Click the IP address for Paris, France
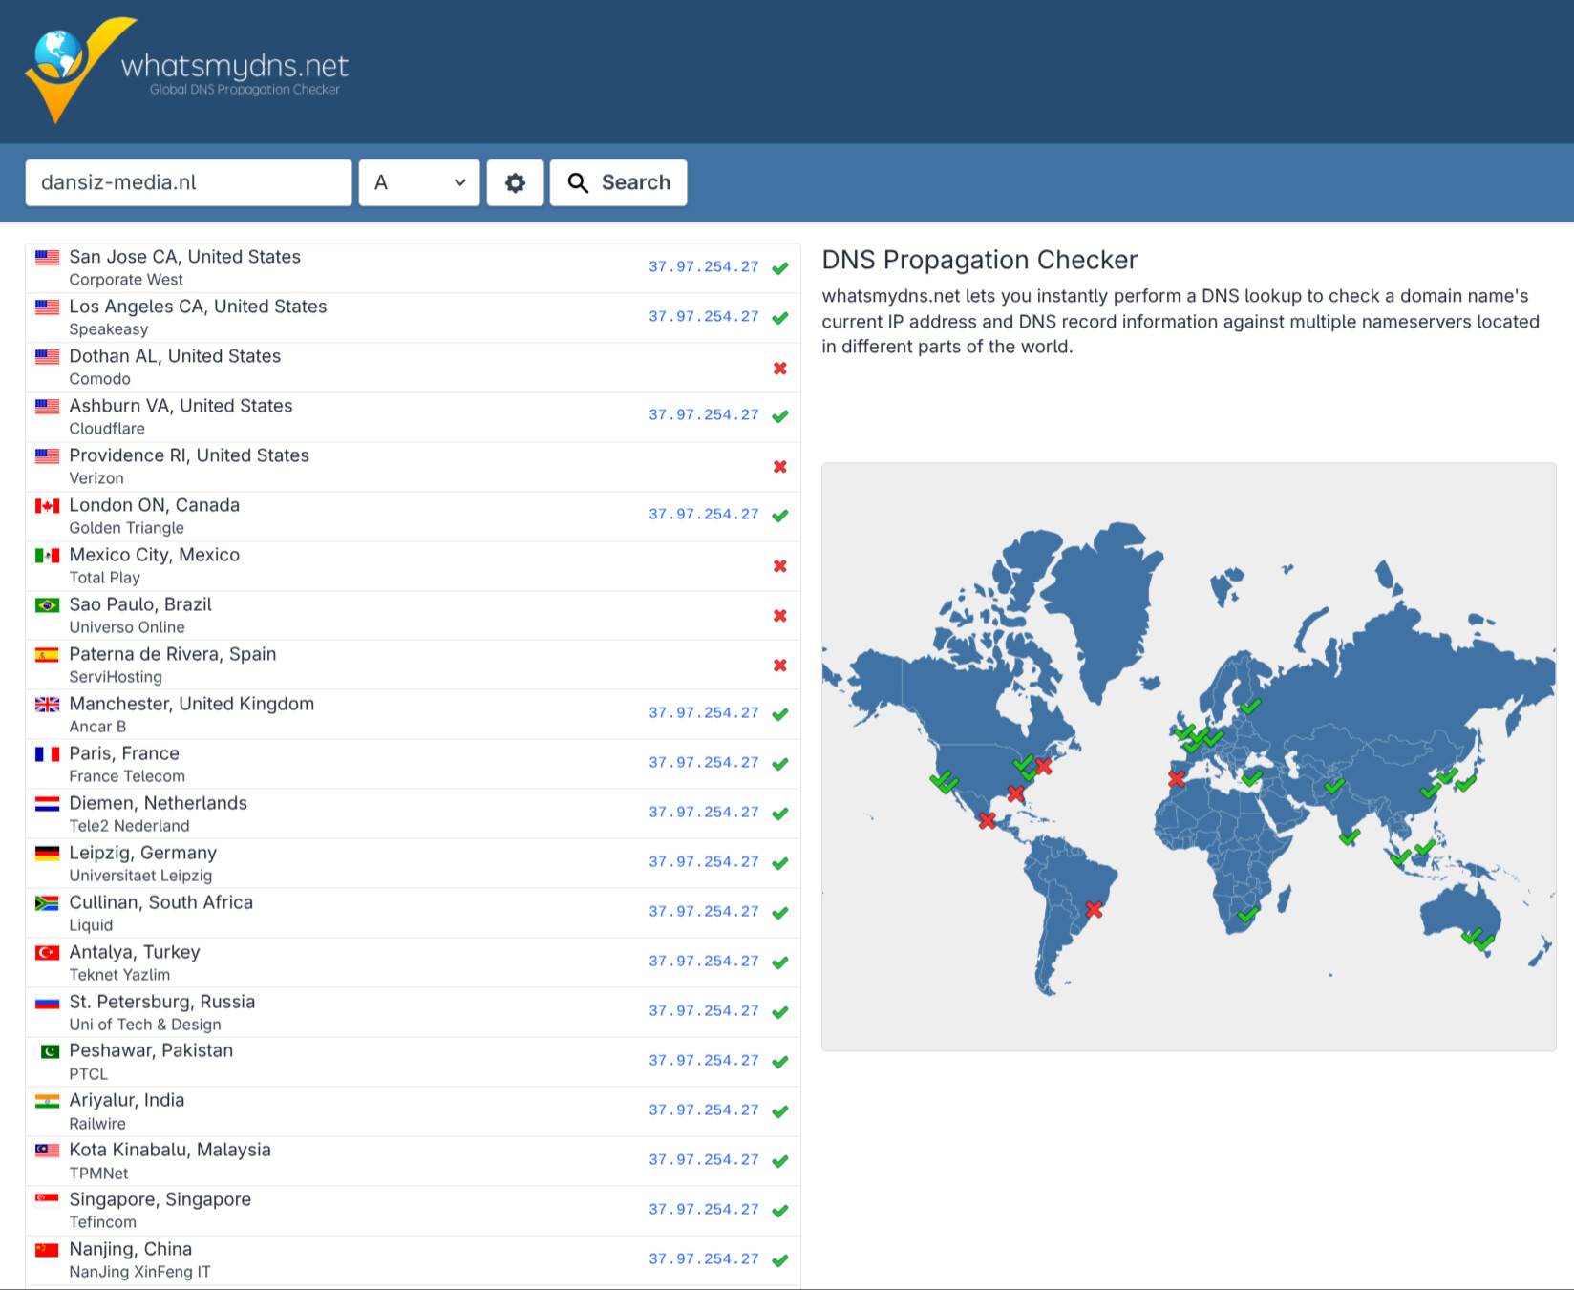 point(704,763)
